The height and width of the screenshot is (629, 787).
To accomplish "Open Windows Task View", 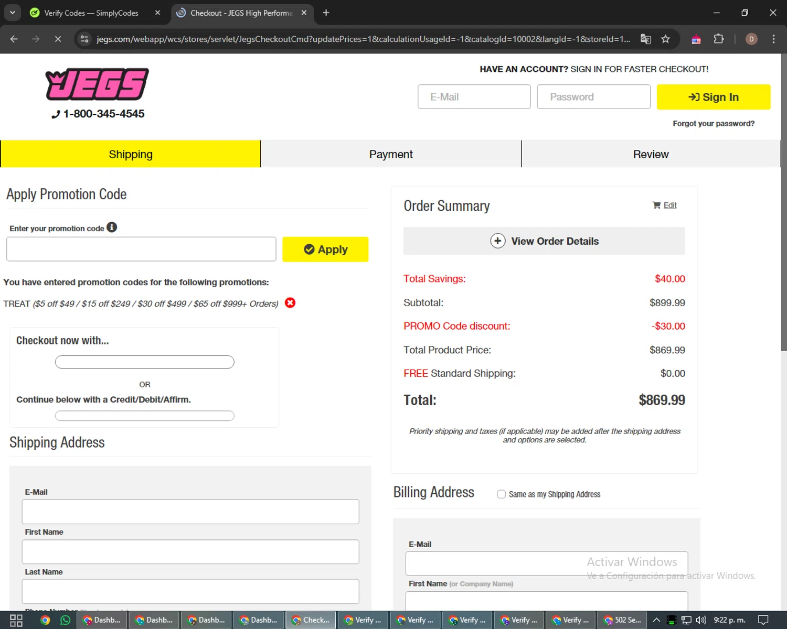I will click(x=16, y=620).
